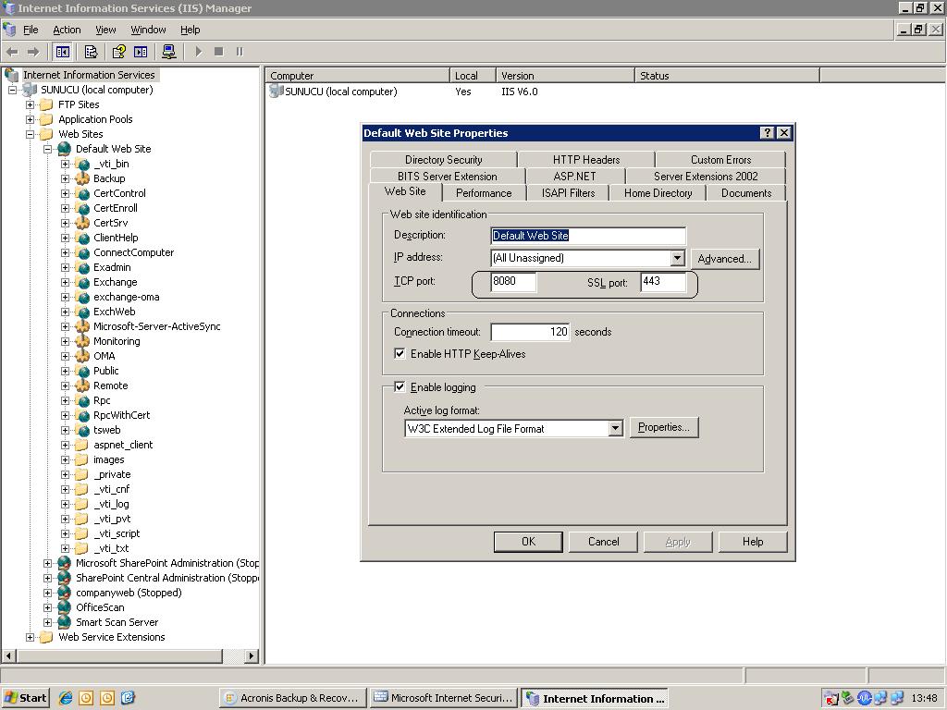Click the Stop item toolbar icon

coord(218,52)
